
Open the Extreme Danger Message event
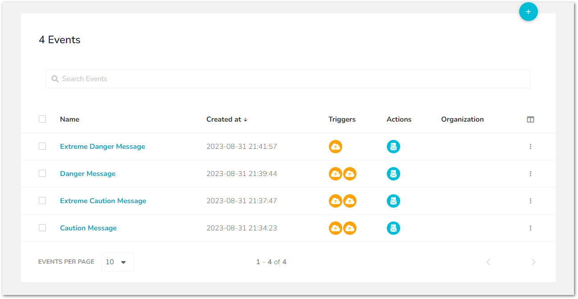[x=102, y=146]
